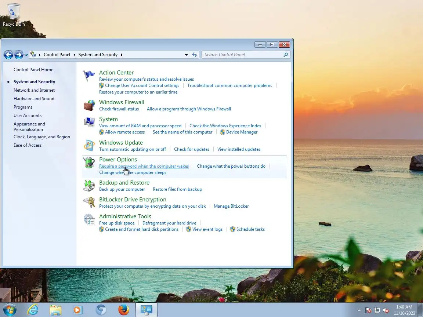Click Restore files from backup
Image resolution: width=423 pixels, height=317 pixels.
click(177, 189)
